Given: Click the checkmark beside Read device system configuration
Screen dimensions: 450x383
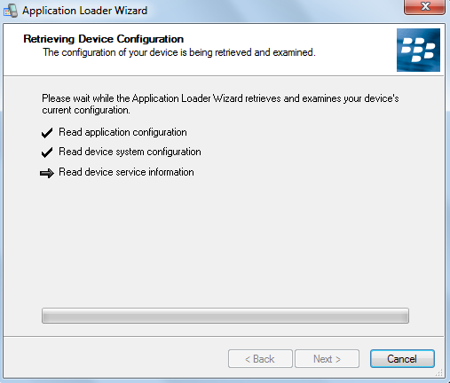Looking at the screenshot, I should tap(47, 152).
